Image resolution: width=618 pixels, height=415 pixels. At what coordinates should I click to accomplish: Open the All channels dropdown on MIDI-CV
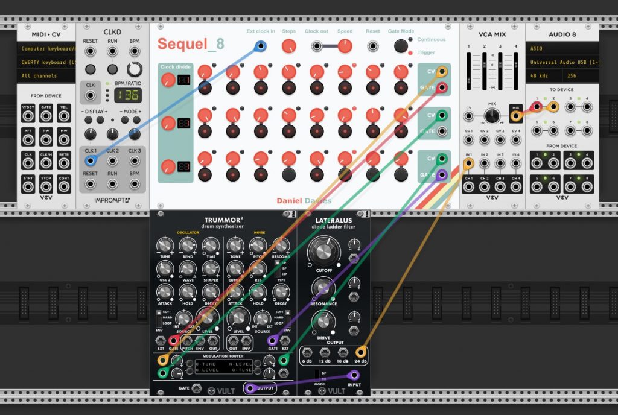pyautogui.click(x=46, y=75)
